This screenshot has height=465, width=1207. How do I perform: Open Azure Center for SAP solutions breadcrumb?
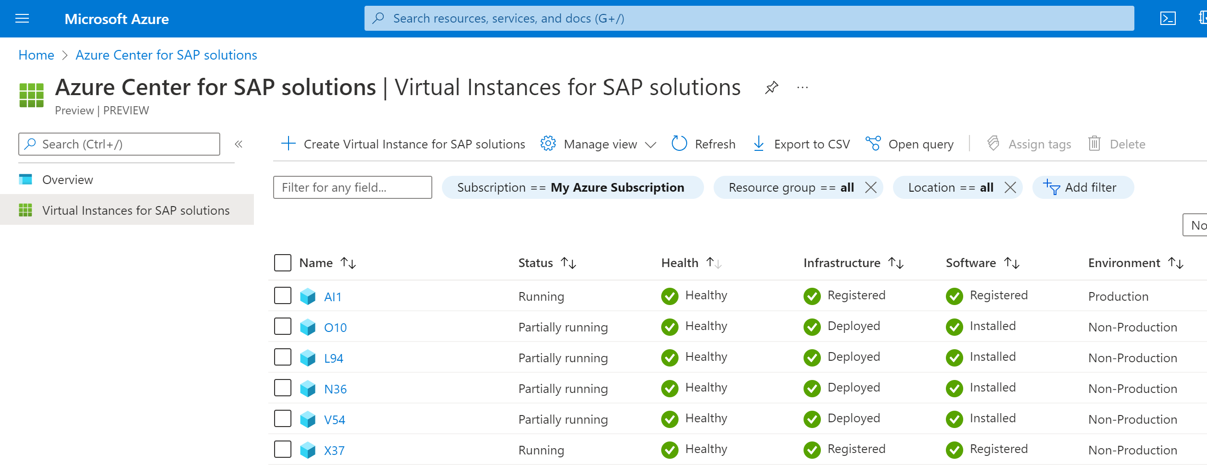pos(166,55)
